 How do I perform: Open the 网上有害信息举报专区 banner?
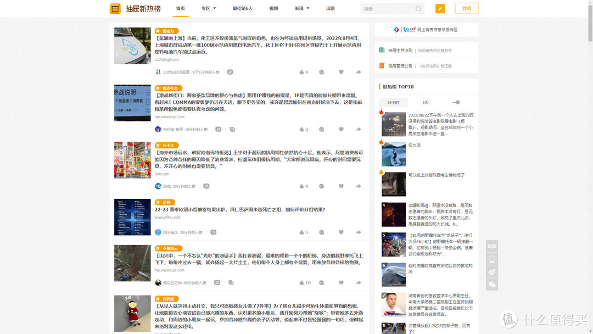[x=426, y=30]
